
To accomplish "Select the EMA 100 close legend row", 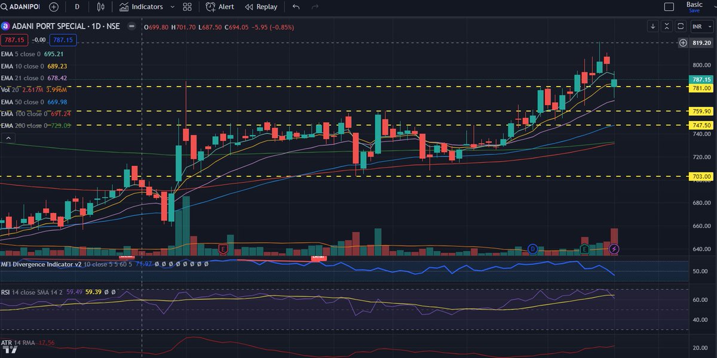I will [x=36, y=113].
